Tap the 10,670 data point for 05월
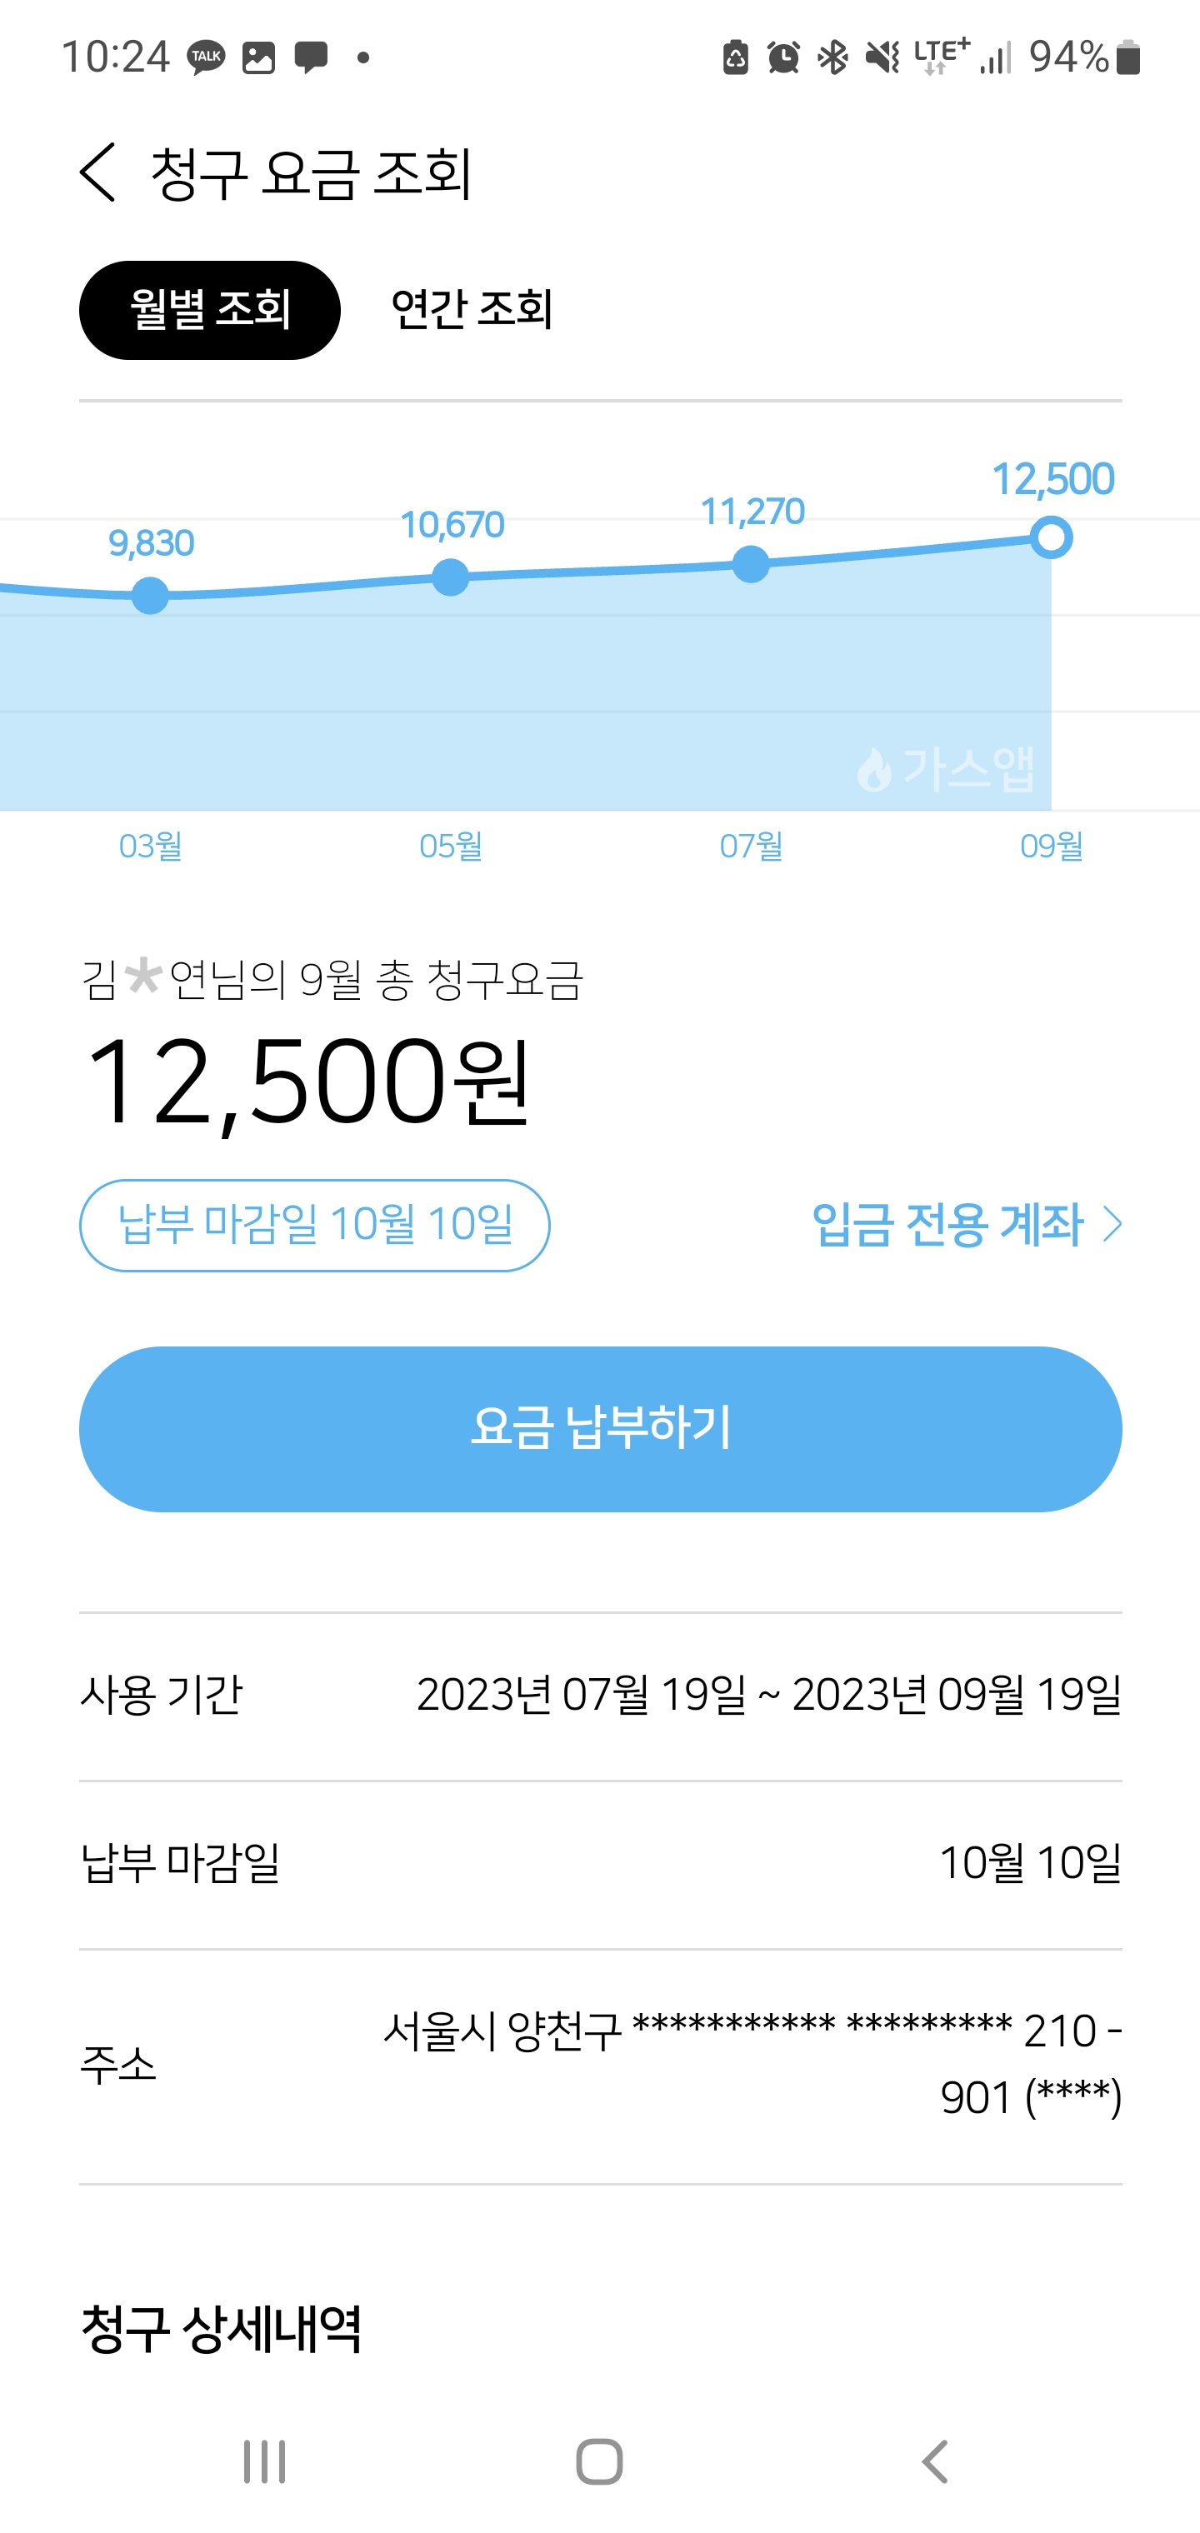The height and width of the screenshot is (2533, 1200). tap(451, 577)
